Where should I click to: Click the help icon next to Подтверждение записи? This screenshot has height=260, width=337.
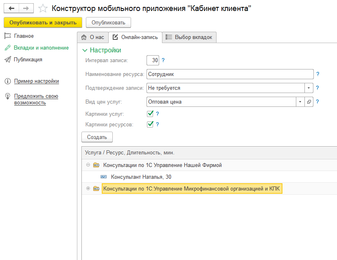click(318, 88)
